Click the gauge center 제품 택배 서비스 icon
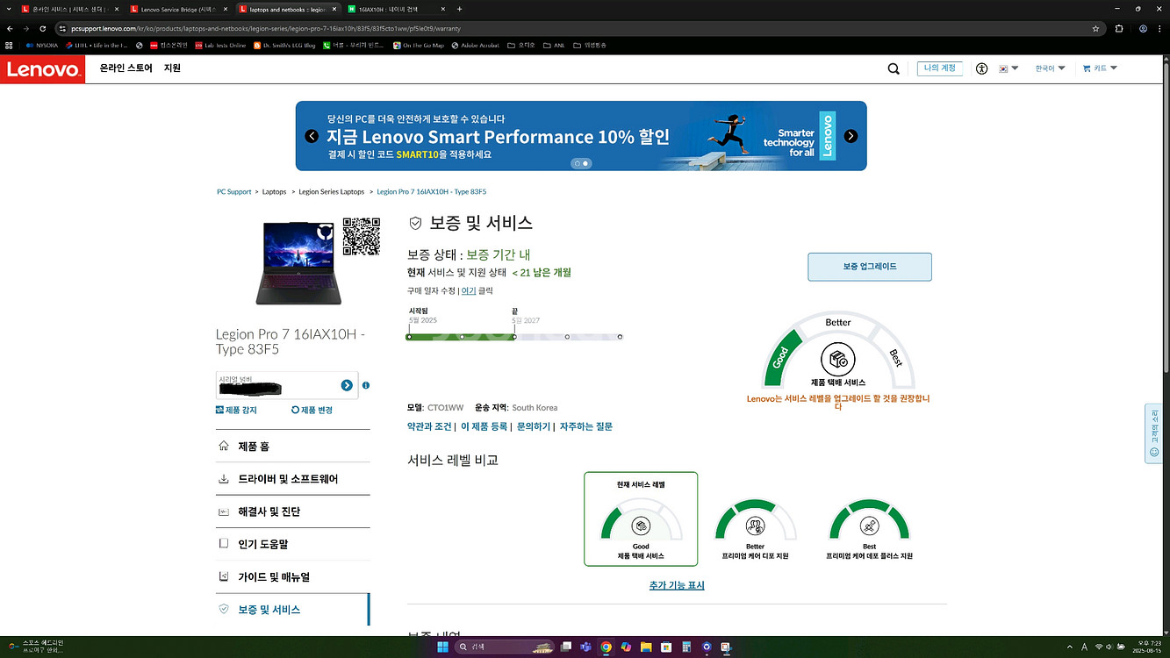 pyautogui.click(x=838, y=360)
